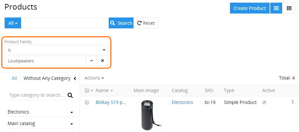The width and height of the screenshot is (299, 132).
Task: Expand the Main catalog category
Action: point(72,124)
